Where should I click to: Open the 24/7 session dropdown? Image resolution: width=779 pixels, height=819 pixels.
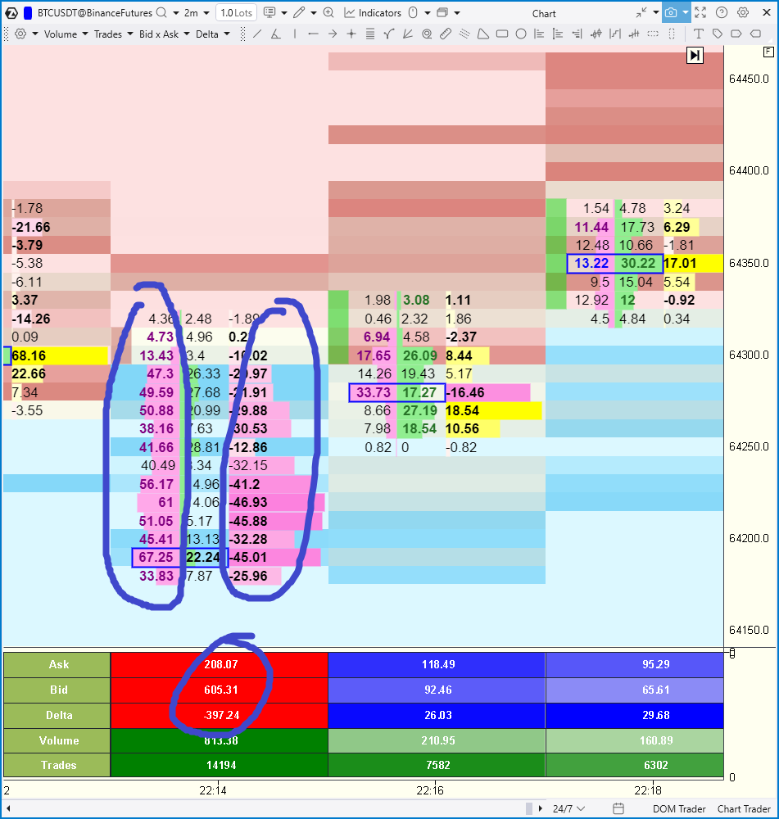click(568, 808)
